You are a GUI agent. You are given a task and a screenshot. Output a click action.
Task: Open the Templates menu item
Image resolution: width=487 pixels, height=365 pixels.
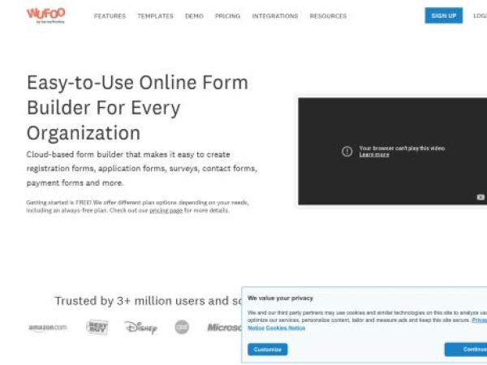[155, 16]
